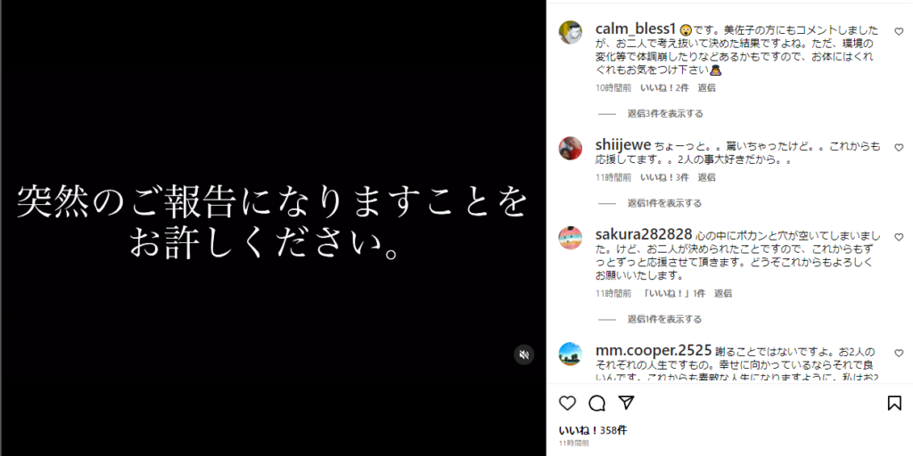Expand 返信1件を表示する under sakura282828 comment
913x456 pixels.
(664, 320)
